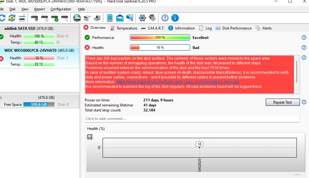This screenshot has height=178, width=309.
Task: Click the disk with magnifying glass icon
Action: [65, 18]
